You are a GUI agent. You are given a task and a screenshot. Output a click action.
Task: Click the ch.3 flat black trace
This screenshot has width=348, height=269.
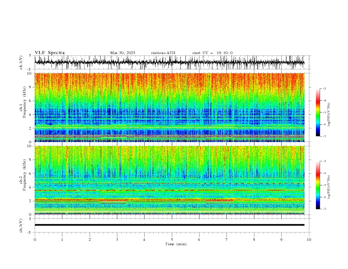[169, 225]
